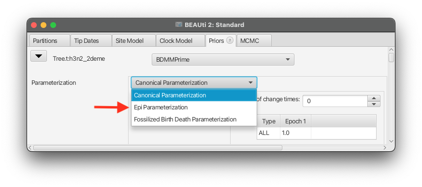Close the Canonical Parameterization combo box
Viewport: 422px width, 187px height.
tap(194, 82)
